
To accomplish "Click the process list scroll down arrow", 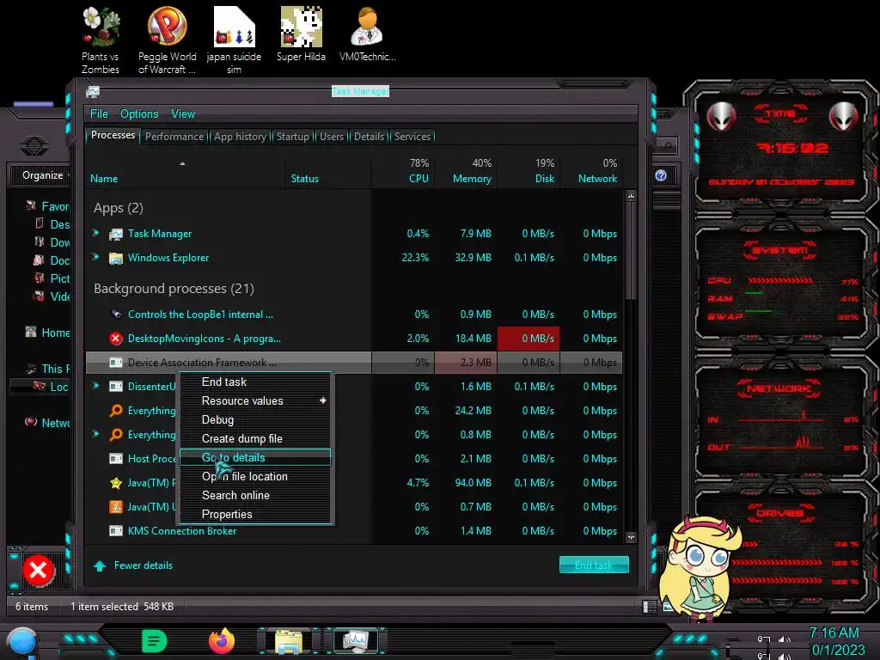I will pos(631,538).
